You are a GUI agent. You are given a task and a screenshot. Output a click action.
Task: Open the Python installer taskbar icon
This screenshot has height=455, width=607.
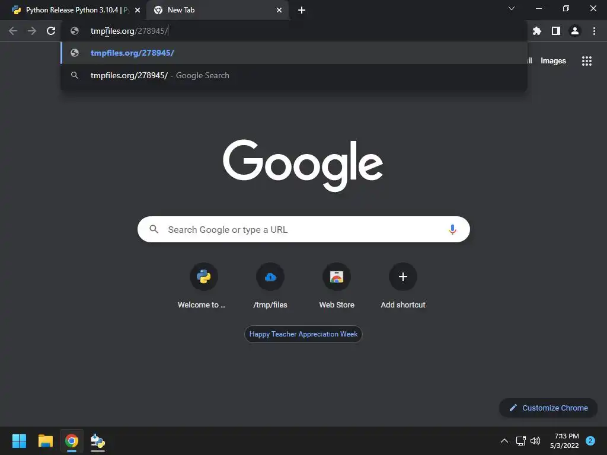98,441
